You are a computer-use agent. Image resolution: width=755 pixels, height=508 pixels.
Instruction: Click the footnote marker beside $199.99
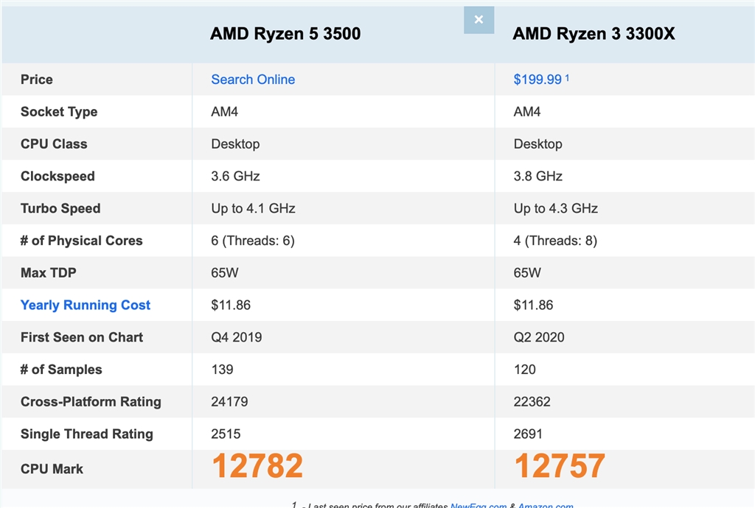[x=567, y=77]
